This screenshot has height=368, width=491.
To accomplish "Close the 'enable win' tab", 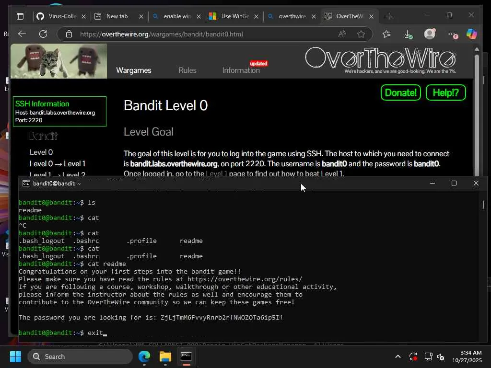I will pos(199,17).
